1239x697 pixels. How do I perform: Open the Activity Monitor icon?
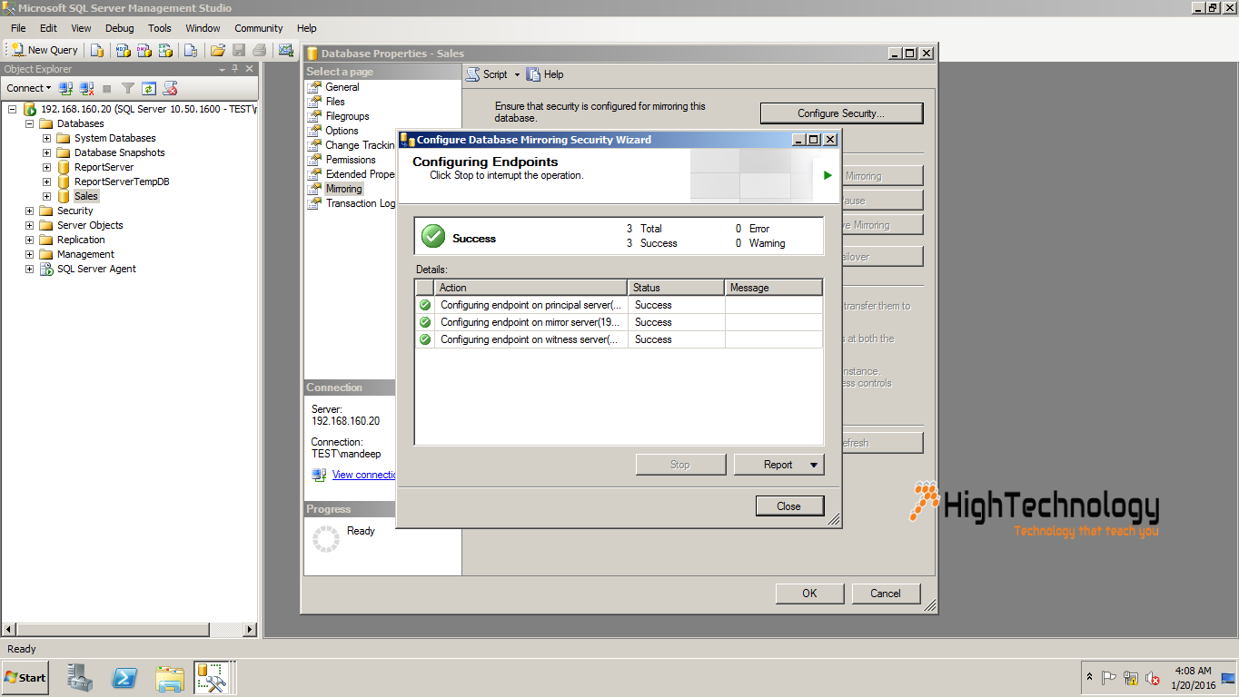(x=286, y=50)
